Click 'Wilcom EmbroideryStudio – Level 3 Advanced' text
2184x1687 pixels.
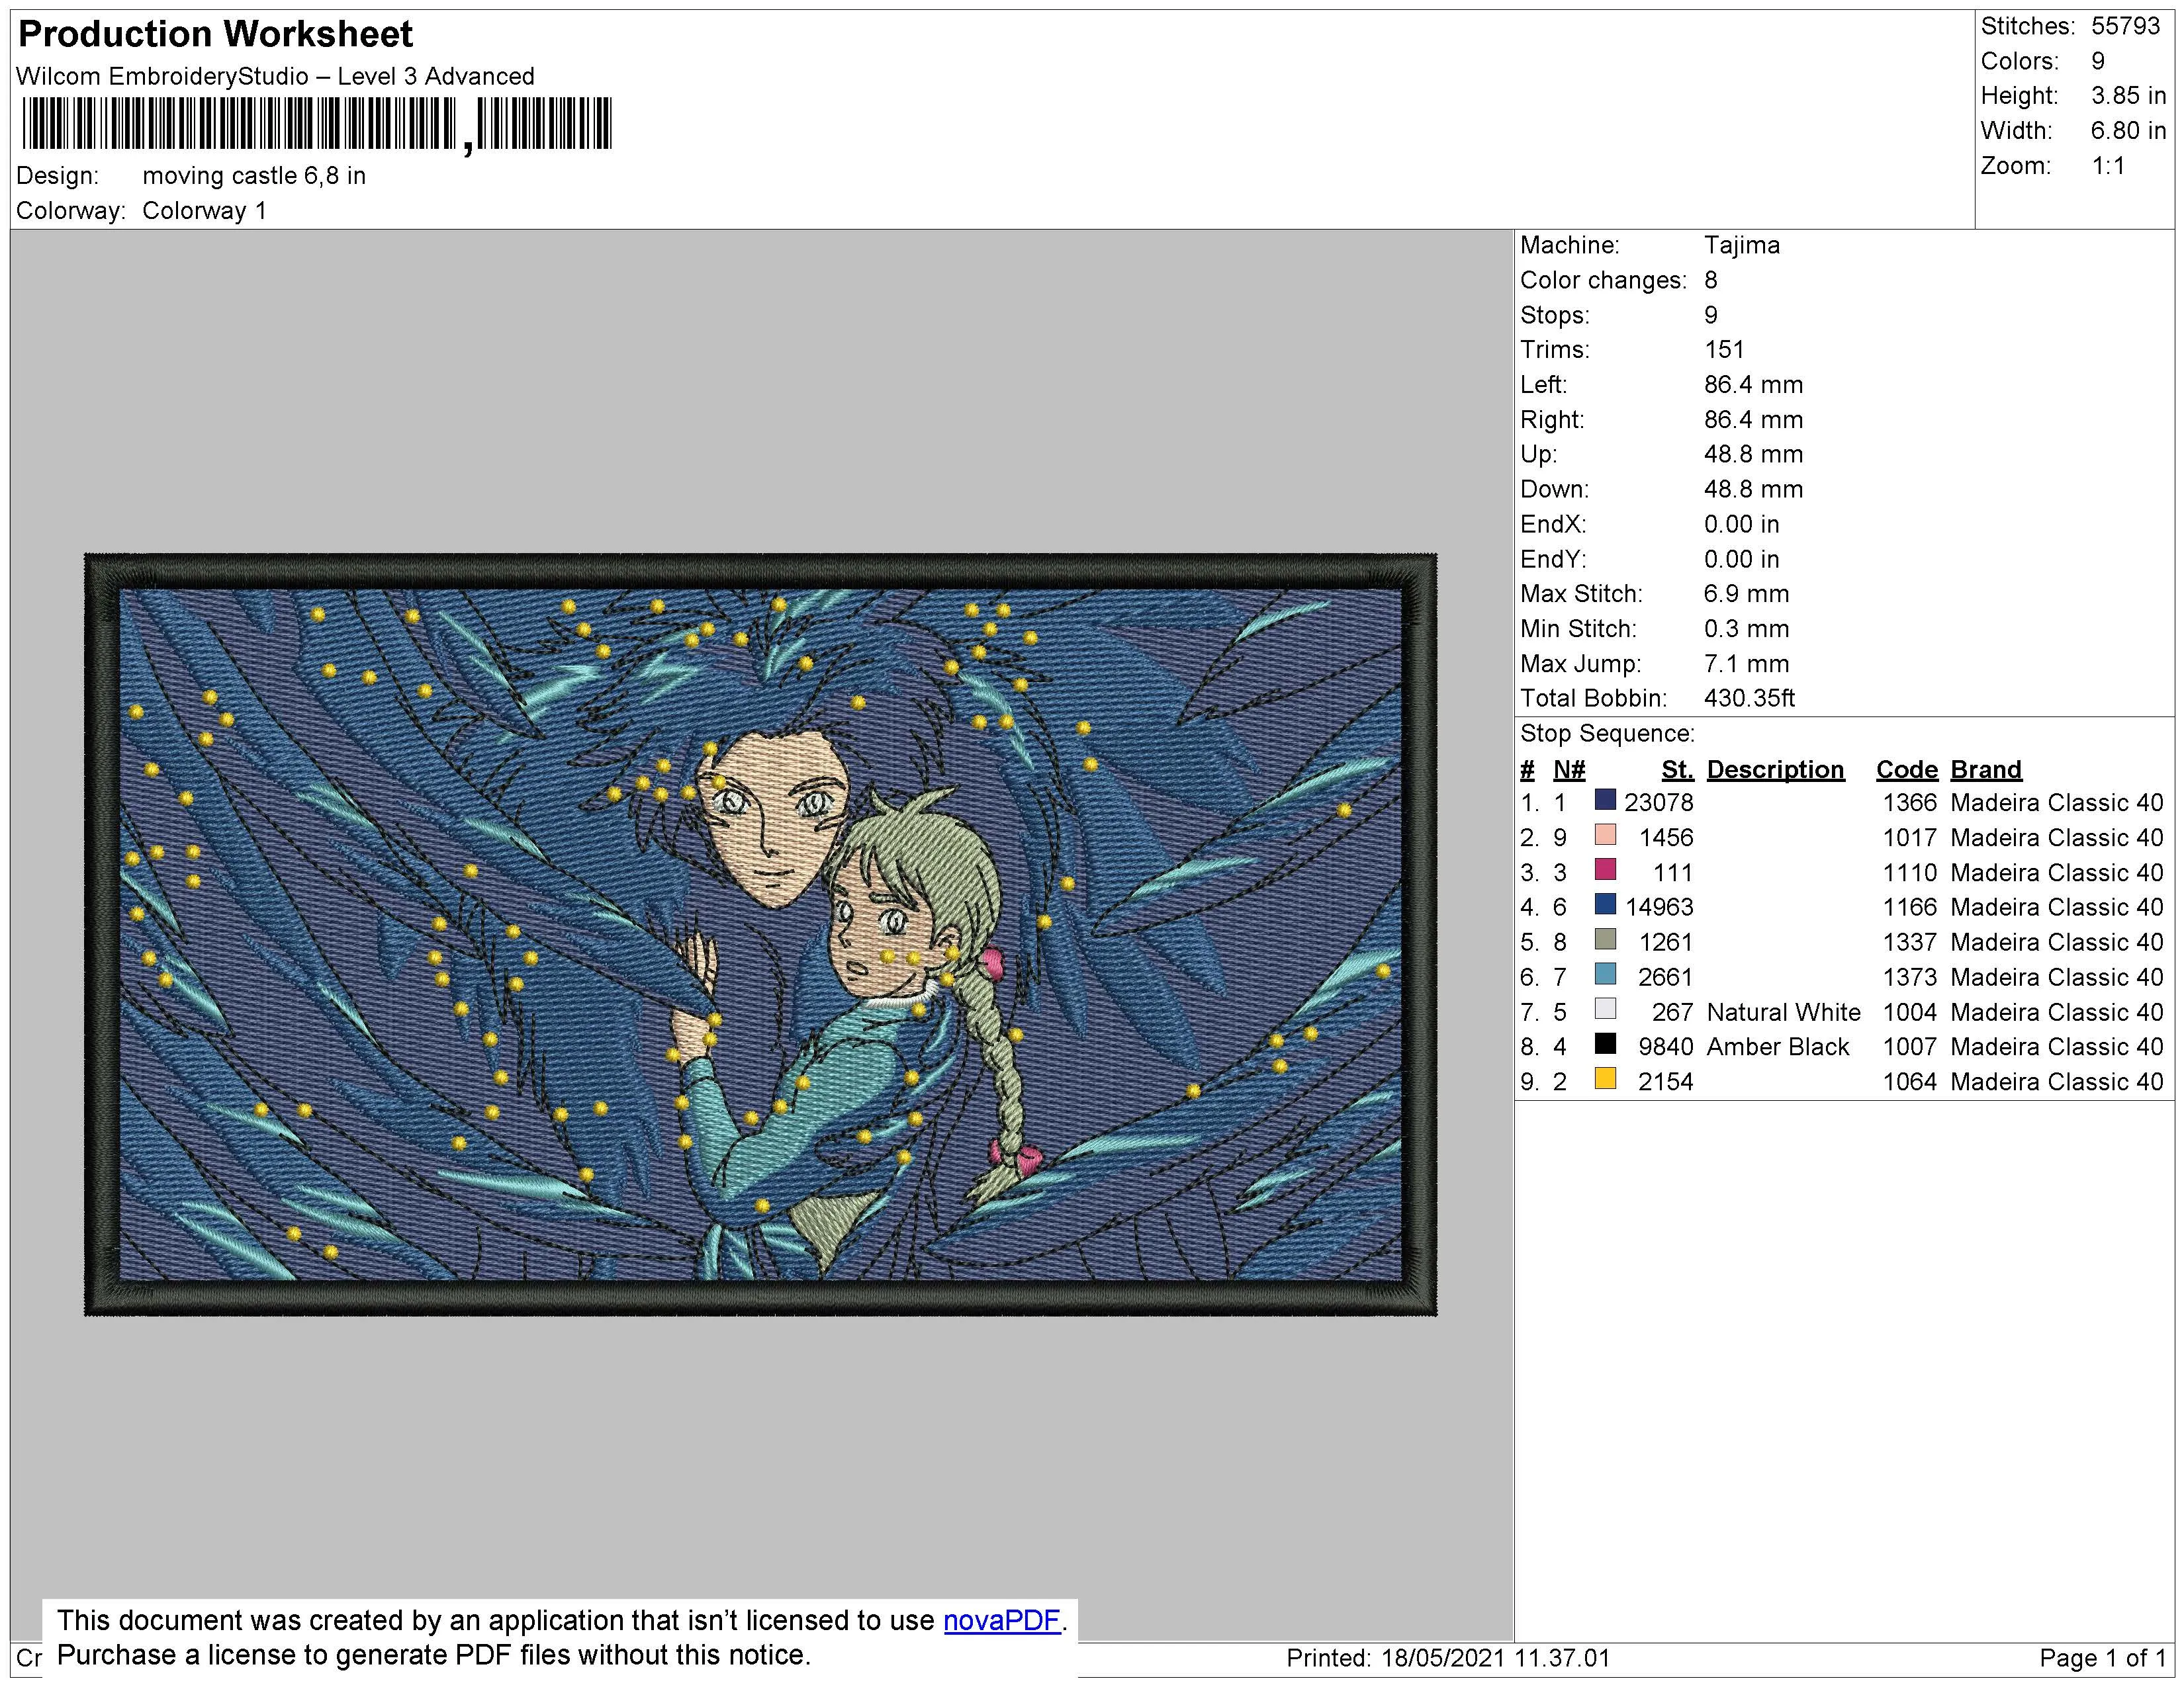(x=275, y=76)
